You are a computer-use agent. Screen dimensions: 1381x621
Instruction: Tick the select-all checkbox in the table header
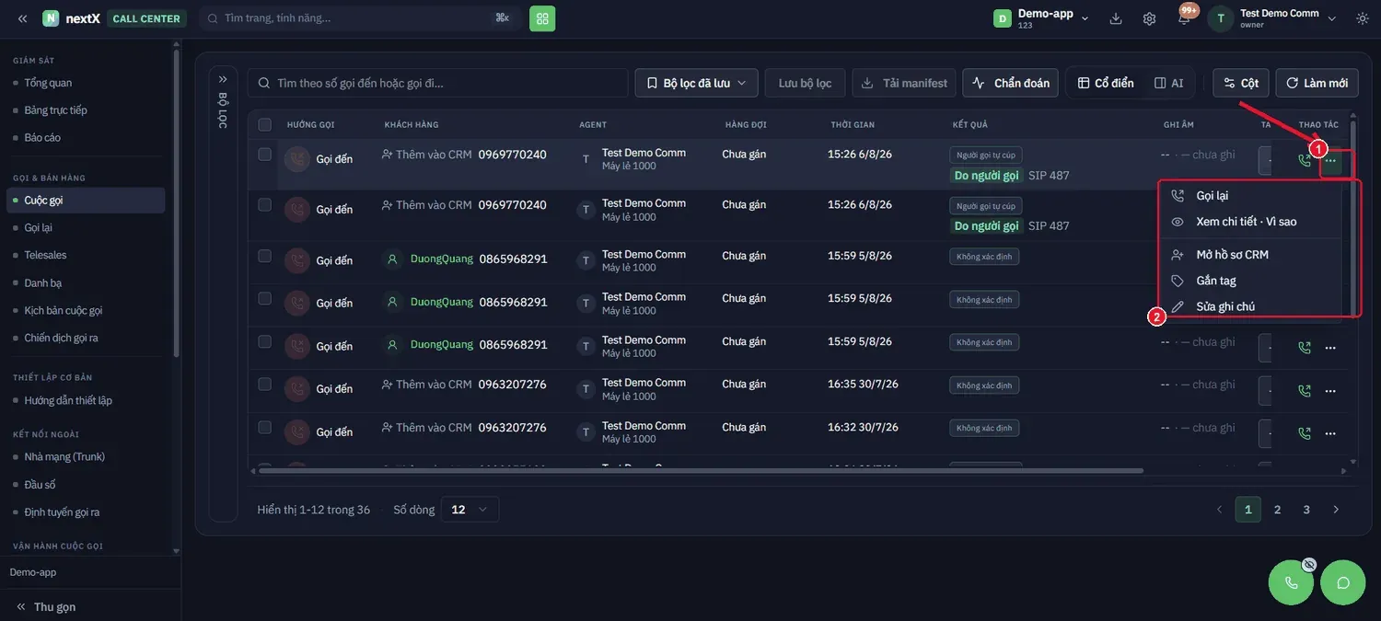coord(265,124)
